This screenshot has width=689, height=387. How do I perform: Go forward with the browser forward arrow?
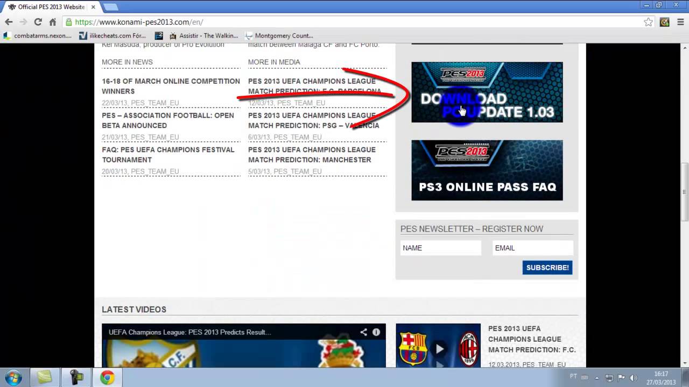coord(23,22)
